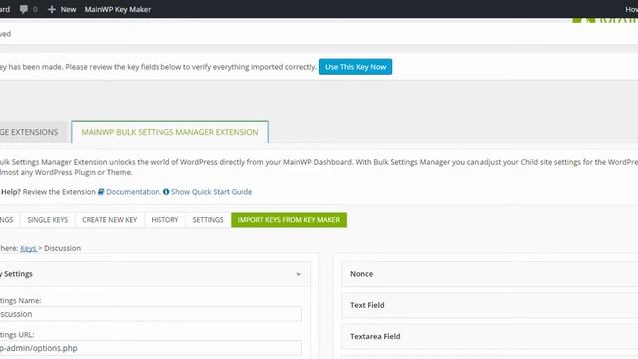Select Import Keys From Key Maker tab

pos(289,220)
